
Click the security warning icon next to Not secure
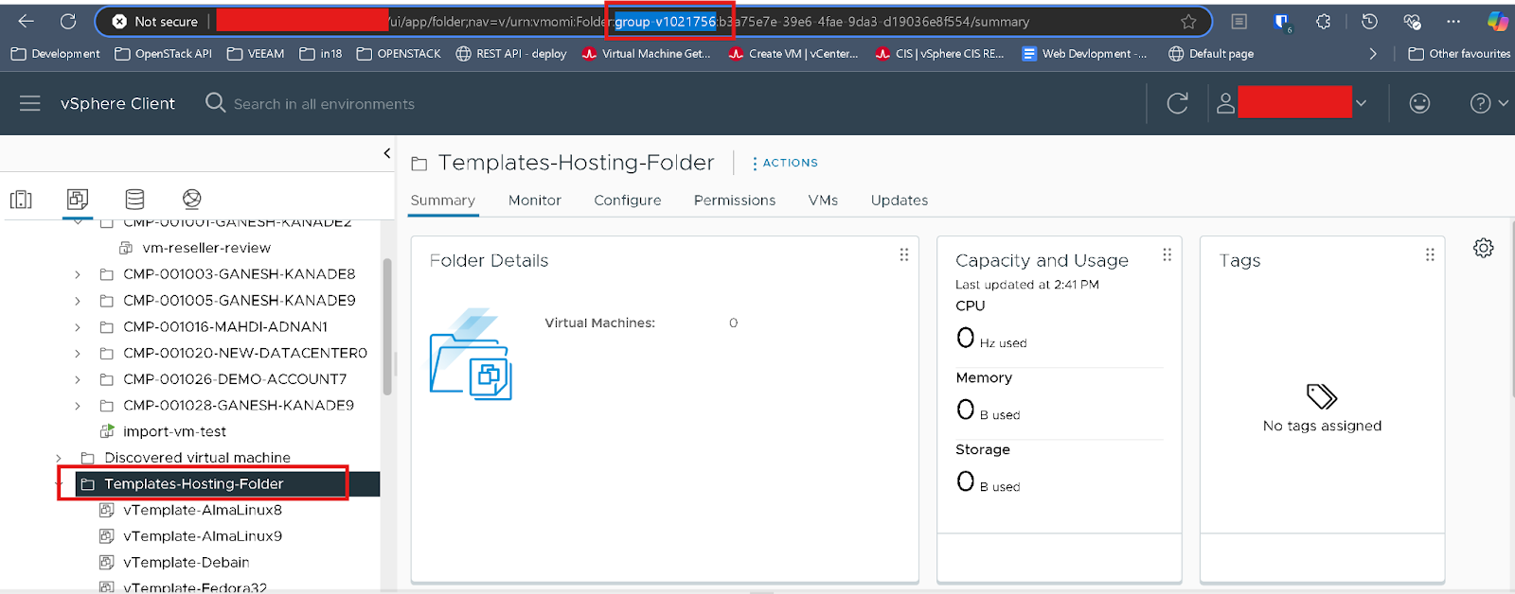pyautogui.click(x=119, y=21)
